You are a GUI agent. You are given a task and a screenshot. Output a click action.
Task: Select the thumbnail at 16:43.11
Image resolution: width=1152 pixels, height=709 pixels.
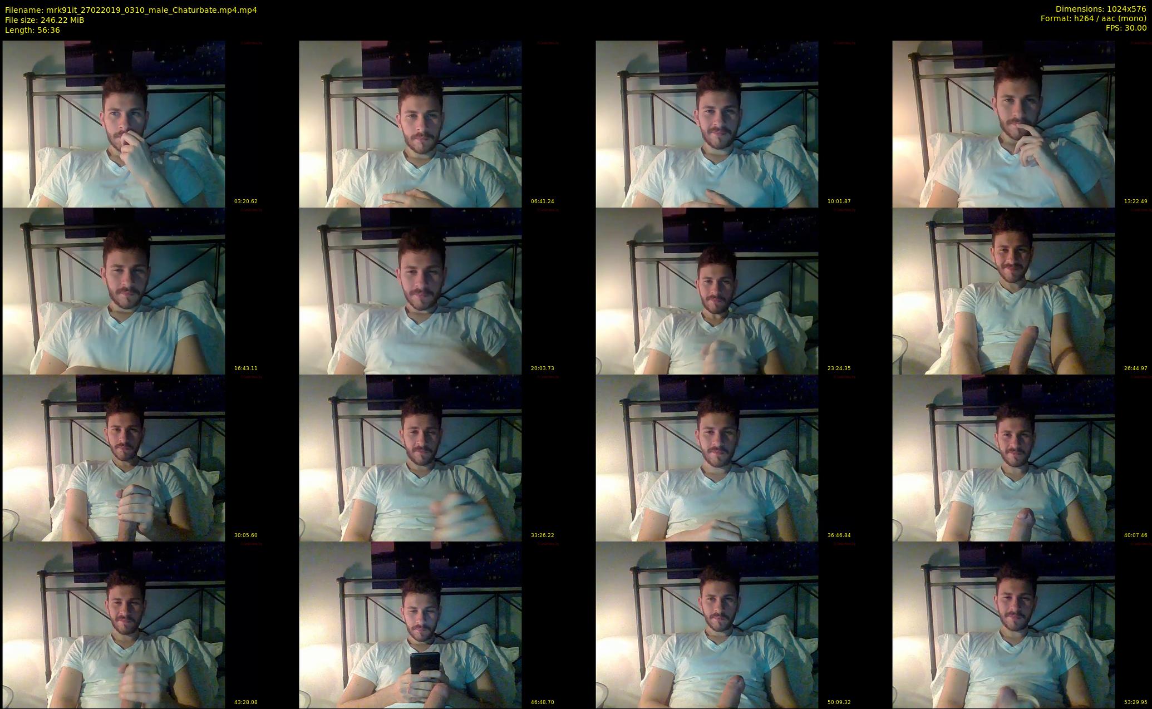tap(114, 291)
